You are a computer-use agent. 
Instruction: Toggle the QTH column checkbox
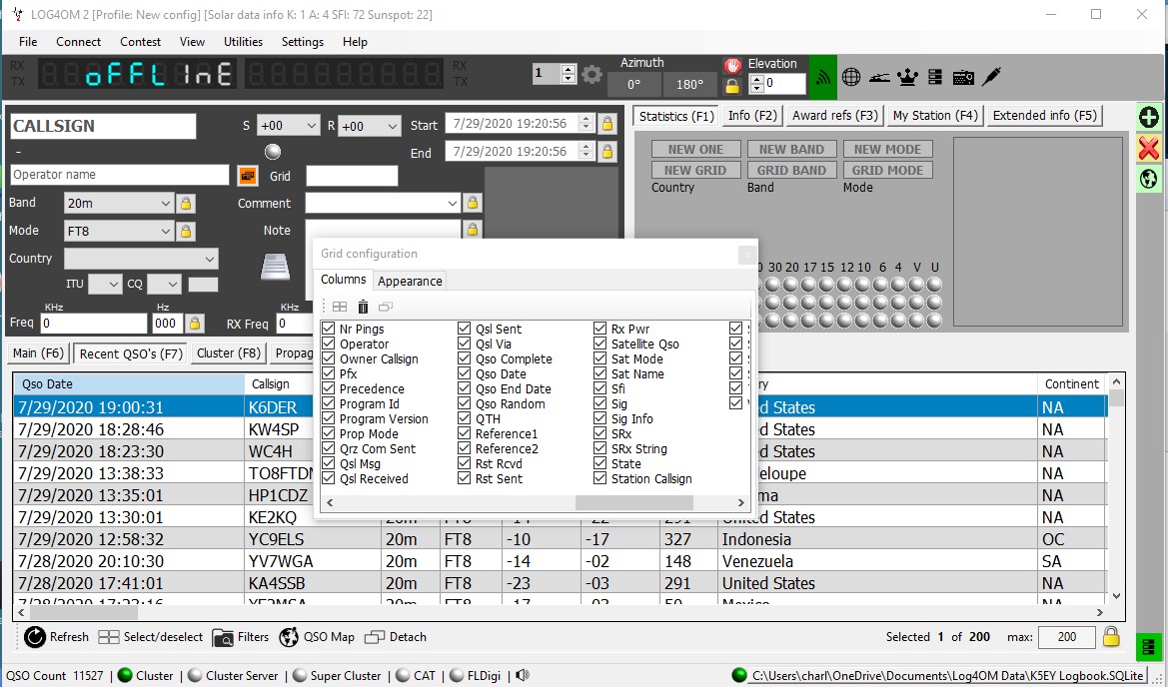point(464,418)
